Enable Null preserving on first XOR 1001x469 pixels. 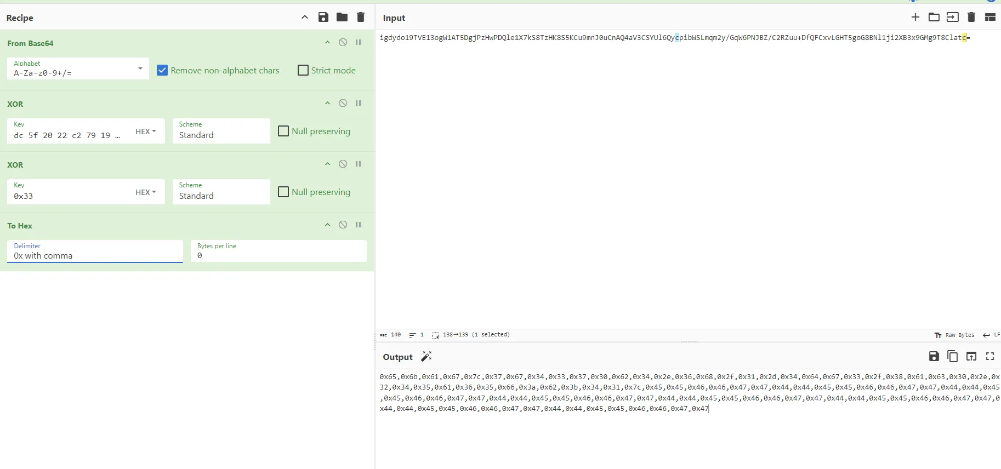283,131
